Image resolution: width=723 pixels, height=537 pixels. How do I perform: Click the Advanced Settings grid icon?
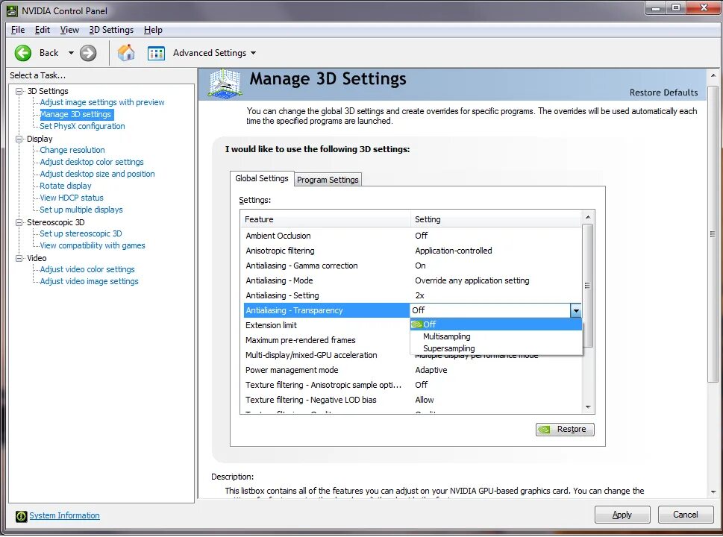tap(156, 53)
